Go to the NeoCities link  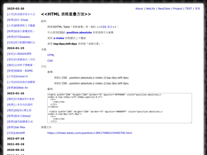[164, 9]
